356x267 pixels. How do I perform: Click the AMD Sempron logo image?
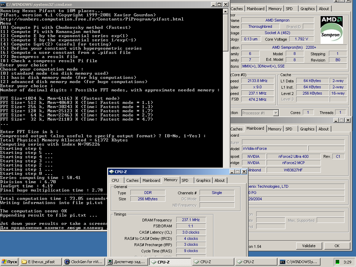click(331, 30)
